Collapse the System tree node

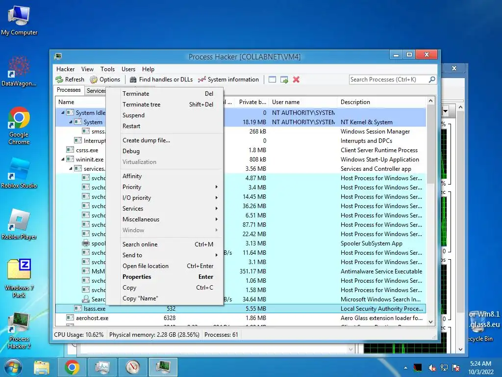pyautogui.click(x=71, y=122)
